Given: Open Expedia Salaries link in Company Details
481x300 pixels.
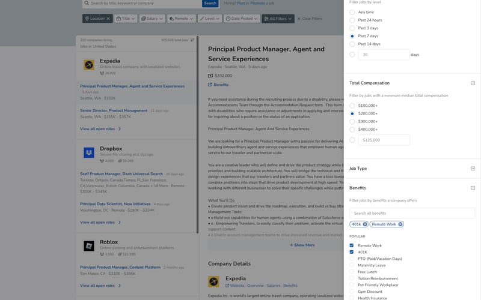Looking at the screenshot, I should pyautogui.click(x=274, y=286).
